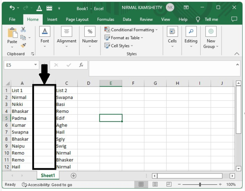Click the Insert Function fx icon

click(81, 65)
